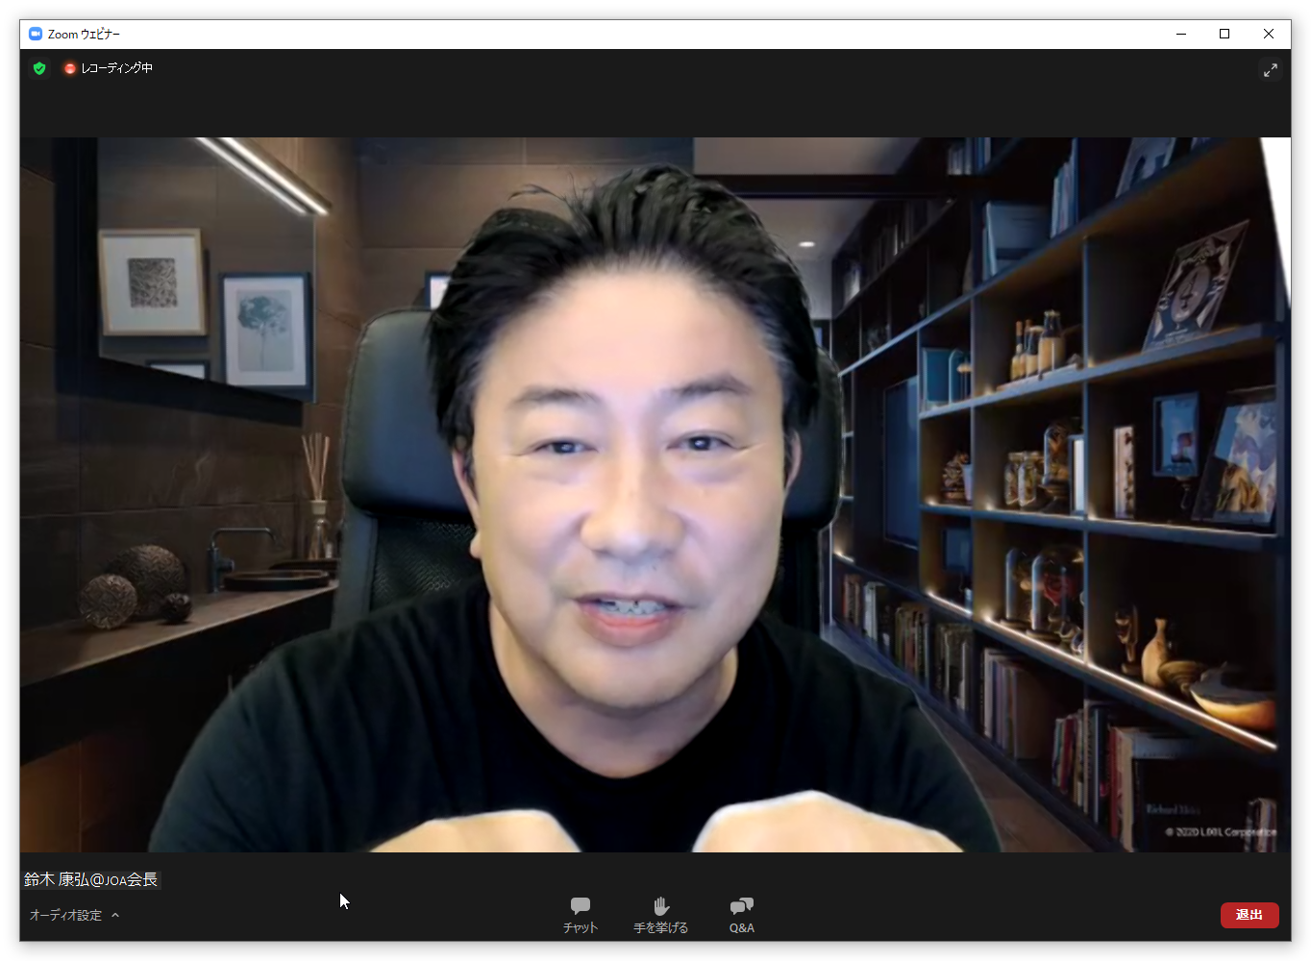Open the Q&A panel icon
1311x961 pixels.
[741, 906]
